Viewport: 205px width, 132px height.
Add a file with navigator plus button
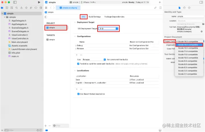pyautogui.click(x=2, y=130)
